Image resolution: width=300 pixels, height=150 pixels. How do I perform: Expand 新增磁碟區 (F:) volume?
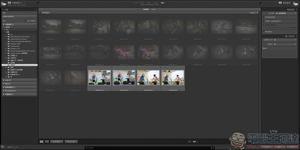pos(4,87)
